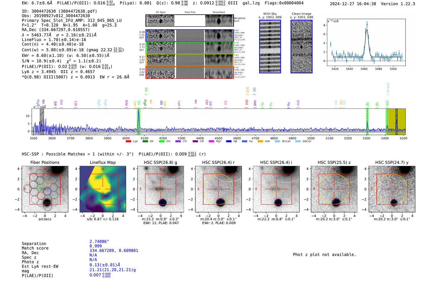Screen dimensions: 437x297
Task: Click the green Hβ marker near 5300 Å
Action: point(367,122)
